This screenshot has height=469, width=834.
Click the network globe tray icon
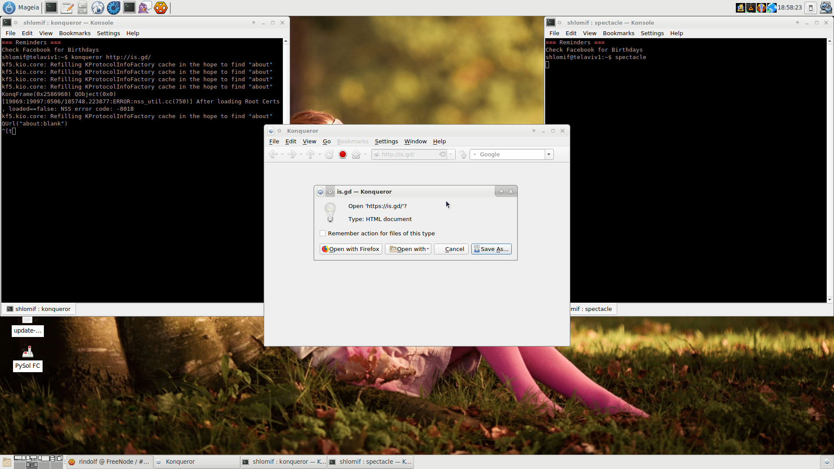(771, 8)
